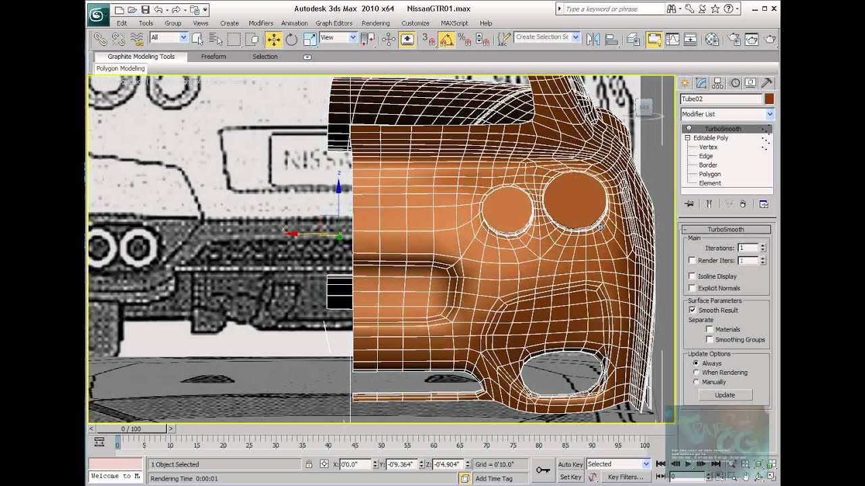Select Always update option
This screenshot has height=486, width=865.
coord(696,363)
